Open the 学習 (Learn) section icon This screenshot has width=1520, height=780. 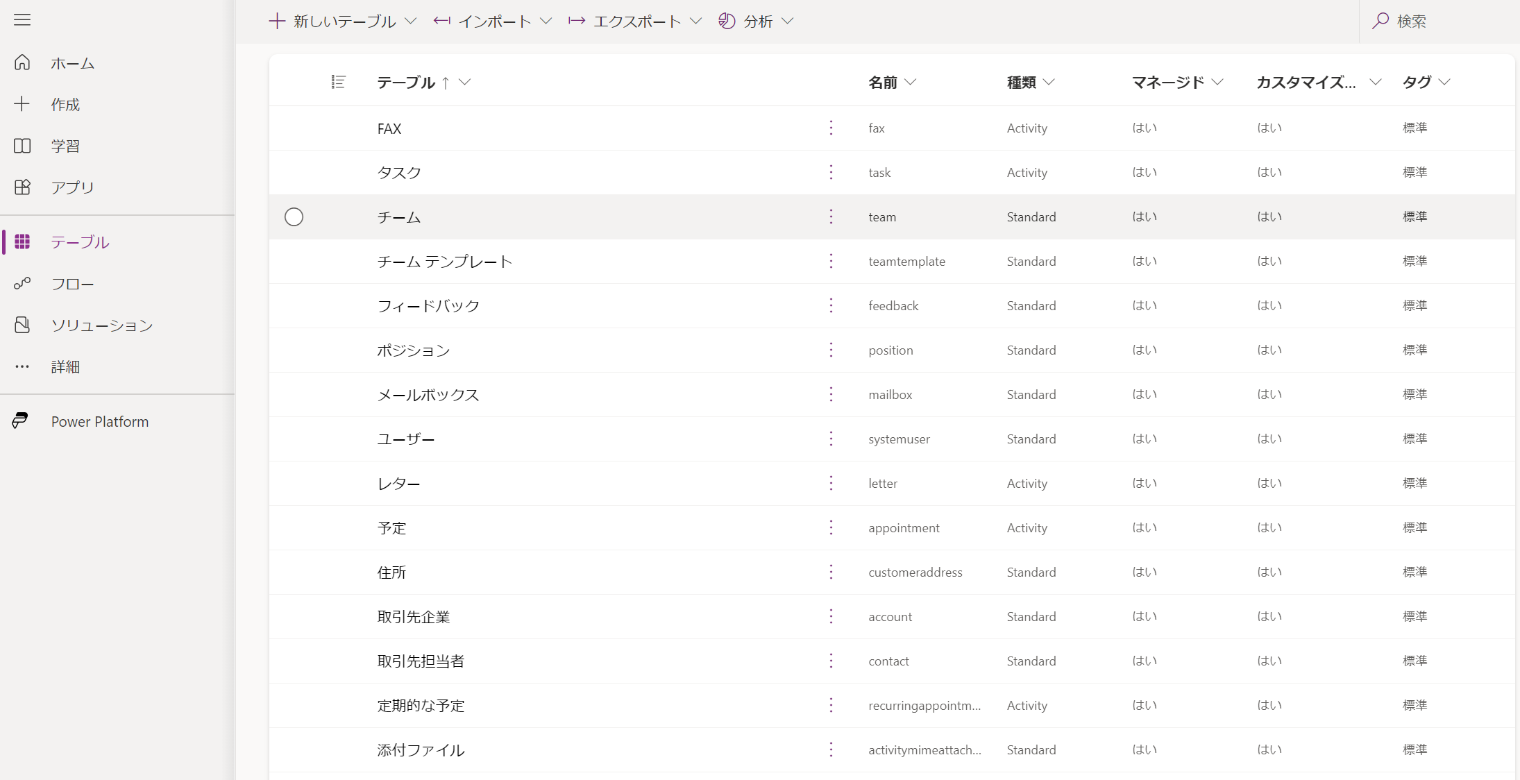[22, 146]
